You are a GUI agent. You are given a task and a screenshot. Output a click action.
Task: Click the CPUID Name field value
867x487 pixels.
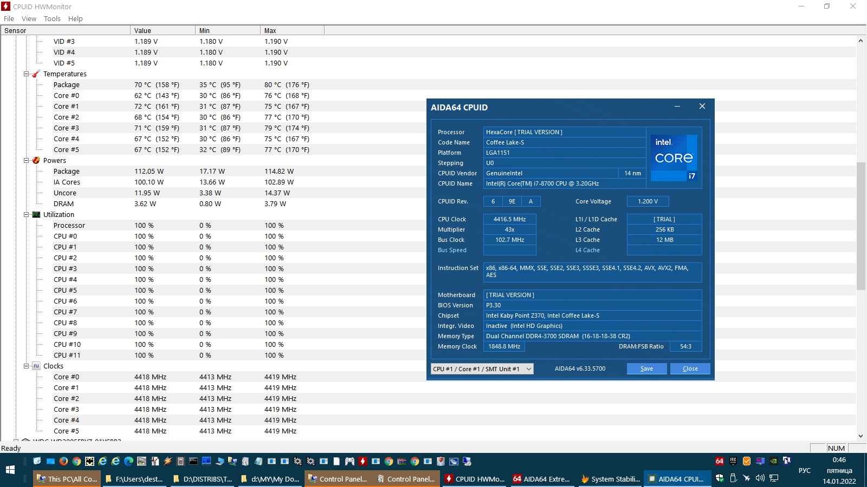(565, 183)
